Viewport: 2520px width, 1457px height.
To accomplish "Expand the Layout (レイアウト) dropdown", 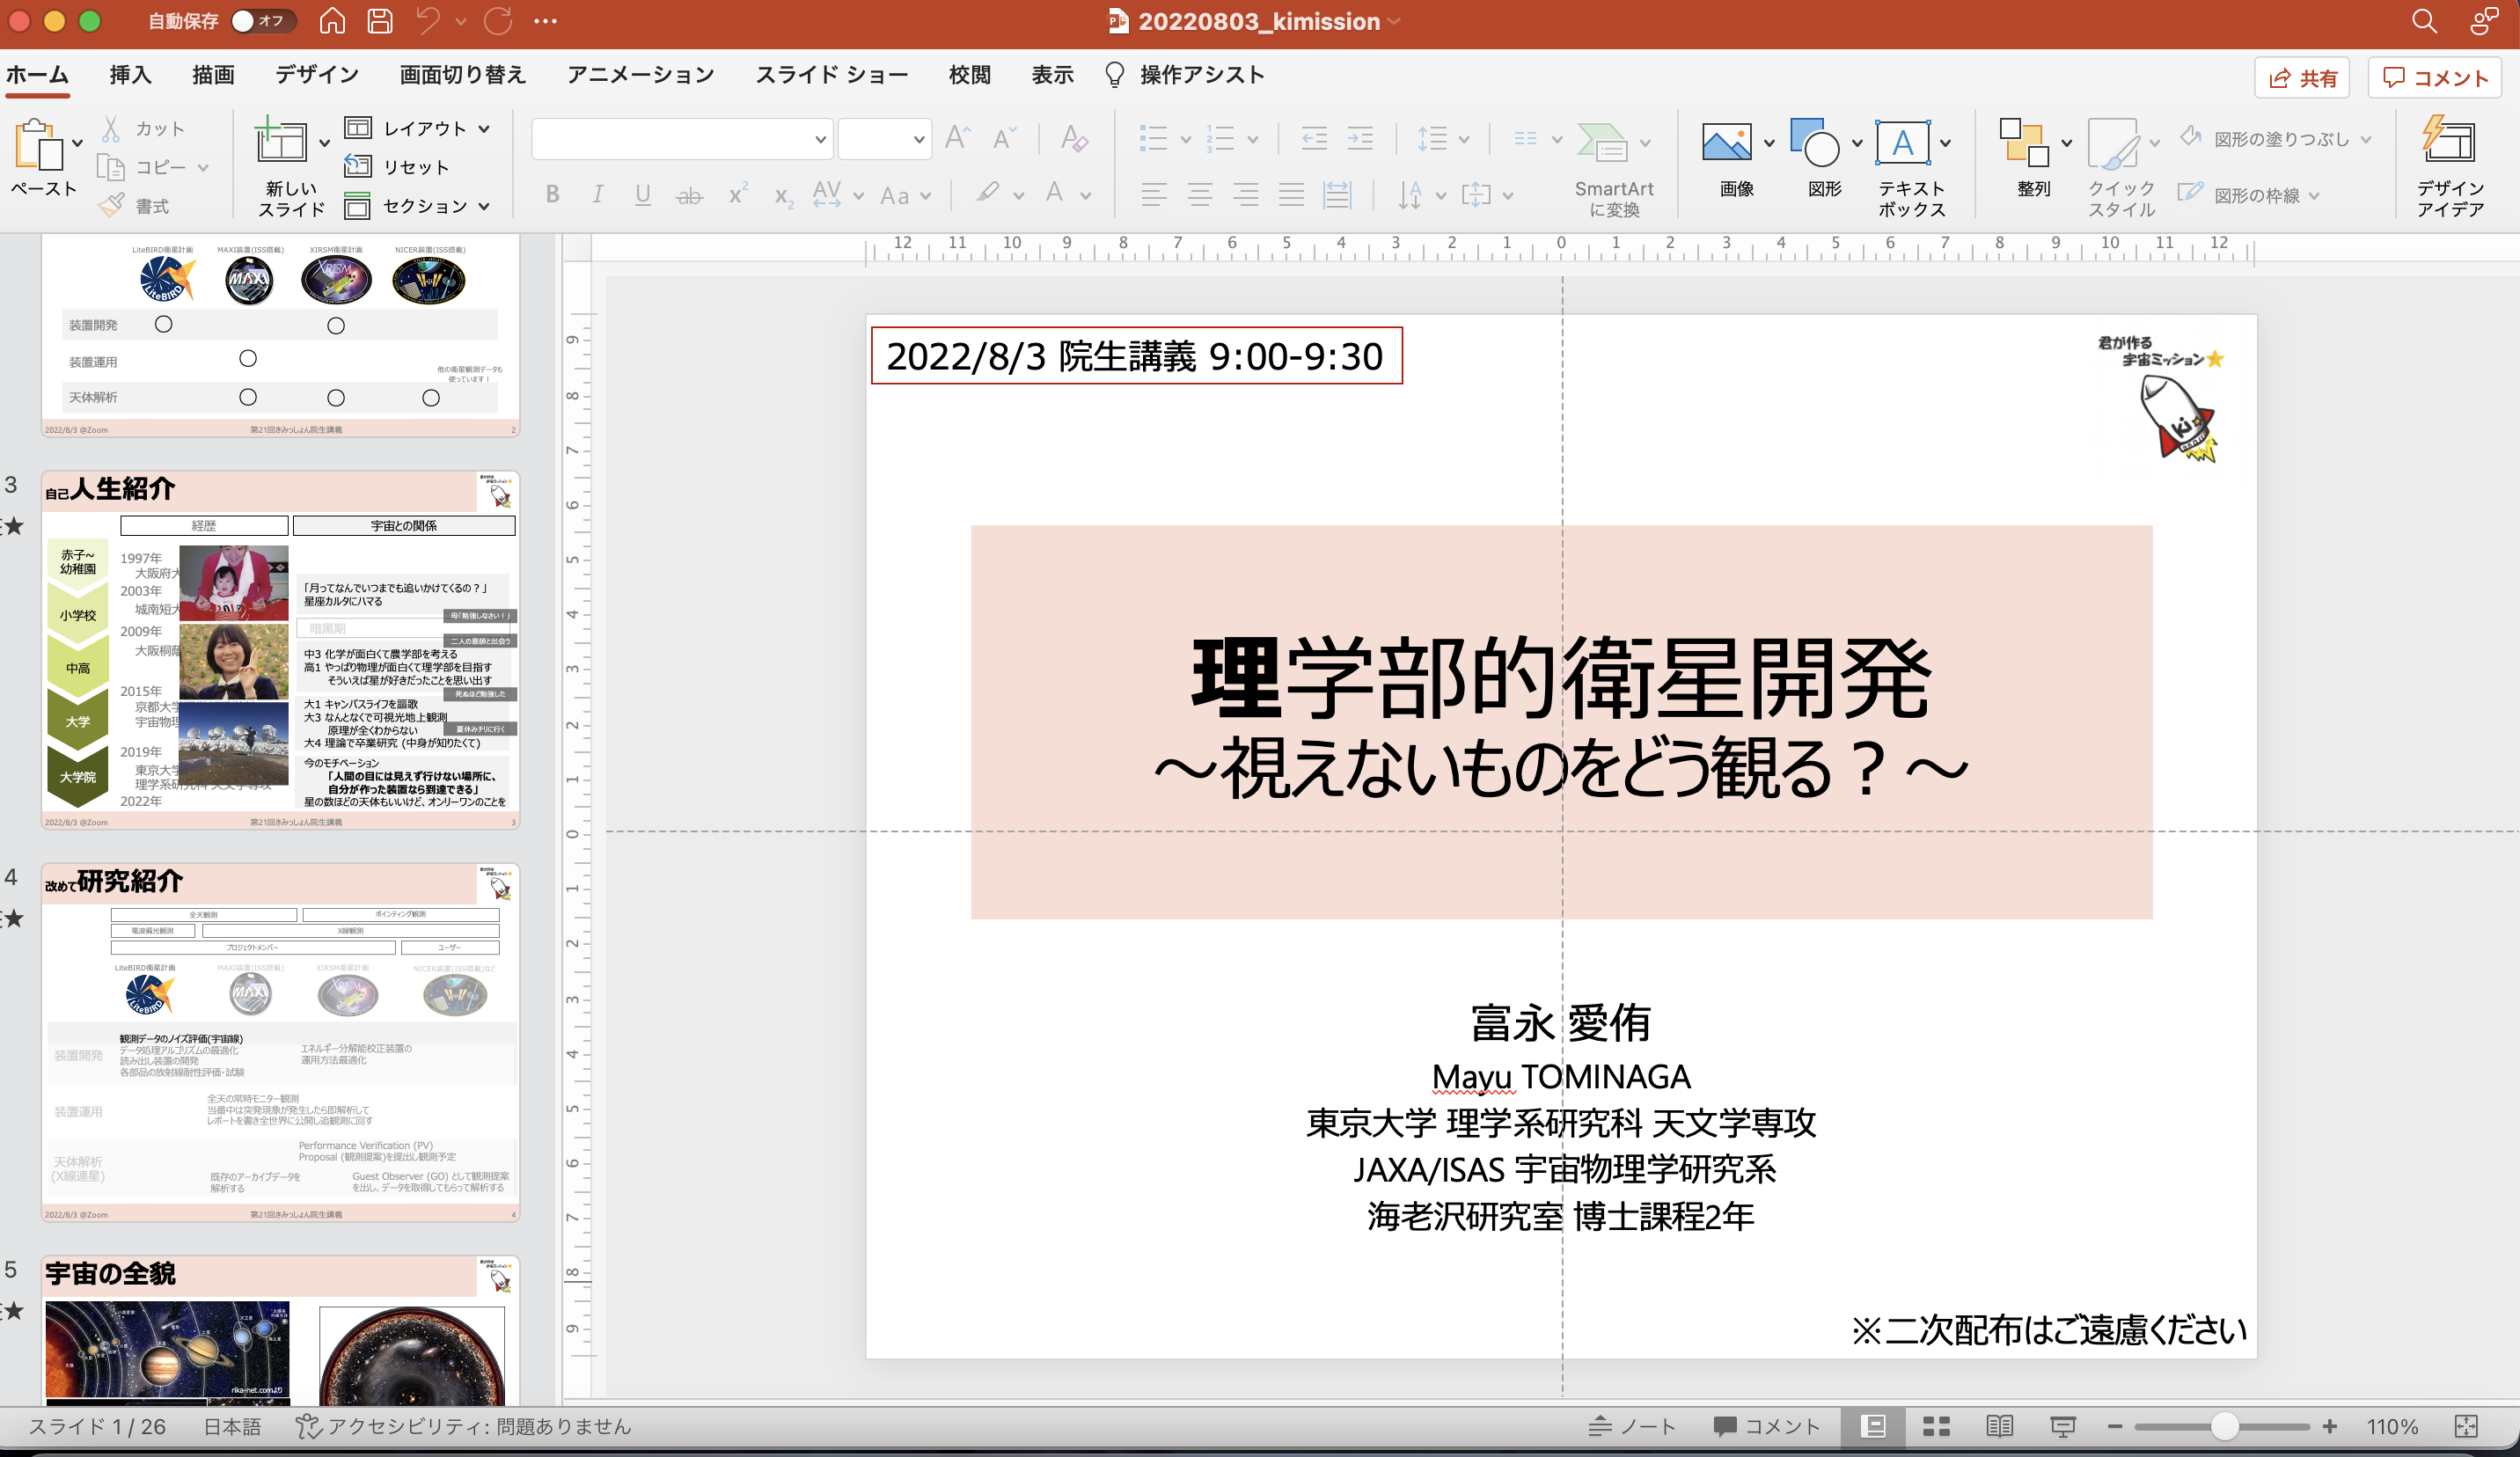I will point(484,128).
